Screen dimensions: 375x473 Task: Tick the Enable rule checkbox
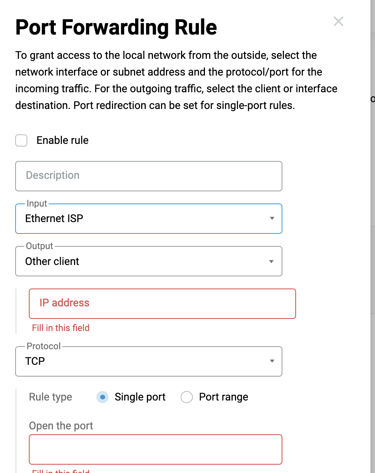[21, 140]
